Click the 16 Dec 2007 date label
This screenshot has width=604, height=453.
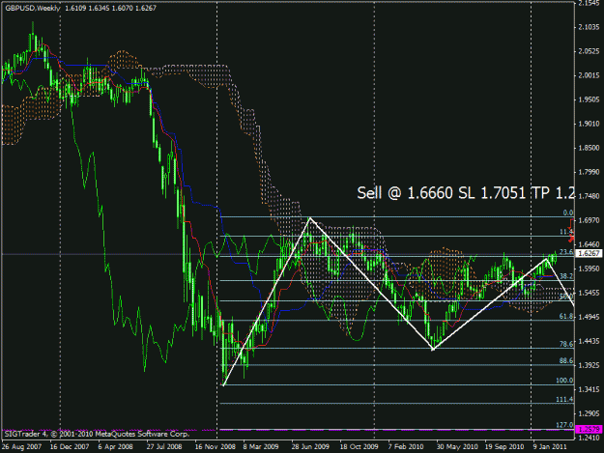coord(70,447)
